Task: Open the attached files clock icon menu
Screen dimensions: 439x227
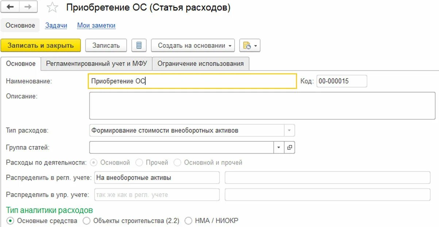Action: 250,46
